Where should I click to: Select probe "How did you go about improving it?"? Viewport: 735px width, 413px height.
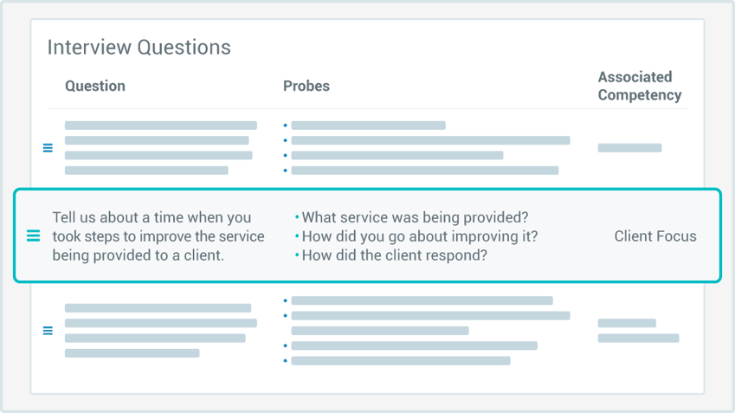tap(419, 236)
